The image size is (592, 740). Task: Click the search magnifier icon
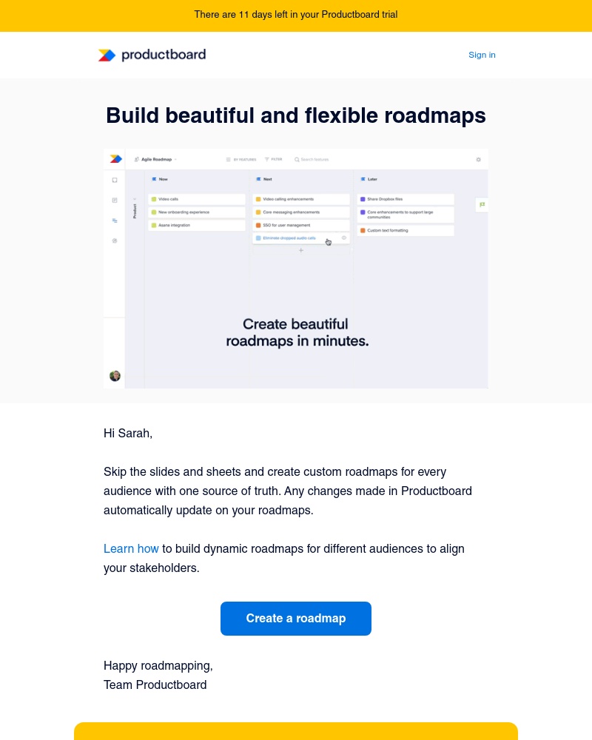point(297,159)
